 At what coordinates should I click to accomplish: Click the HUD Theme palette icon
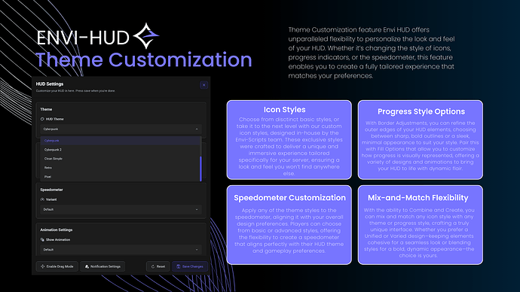point(42,119)
